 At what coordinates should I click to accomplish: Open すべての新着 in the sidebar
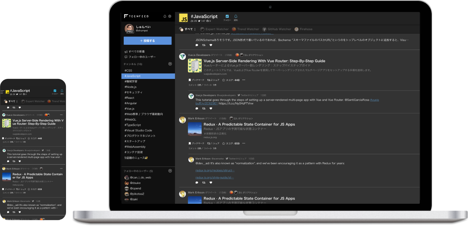(x=134, y=52)
